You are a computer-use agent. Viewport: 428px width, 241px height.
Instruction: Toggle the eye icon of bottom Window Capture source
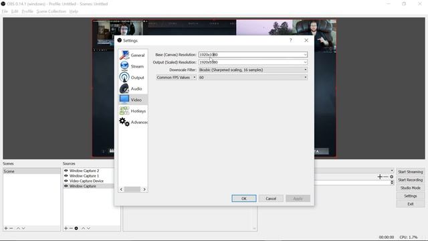pyautogui.click(x=66, y=186)
